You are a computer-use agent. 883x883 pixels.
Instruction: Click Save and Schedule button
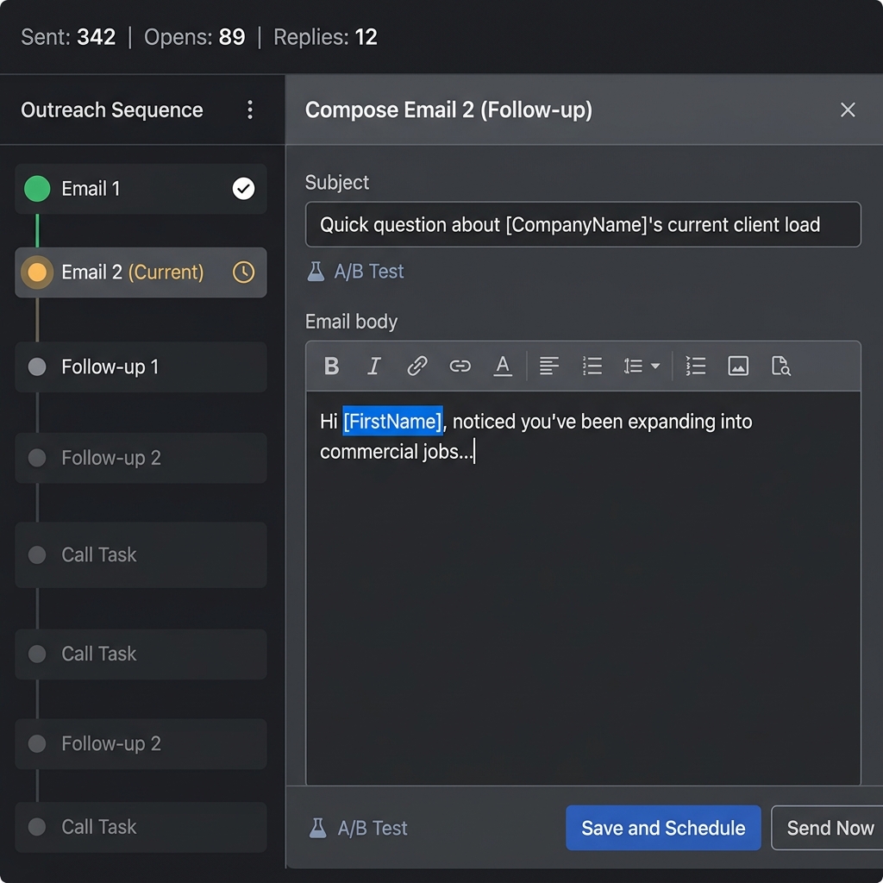(663, 828)
